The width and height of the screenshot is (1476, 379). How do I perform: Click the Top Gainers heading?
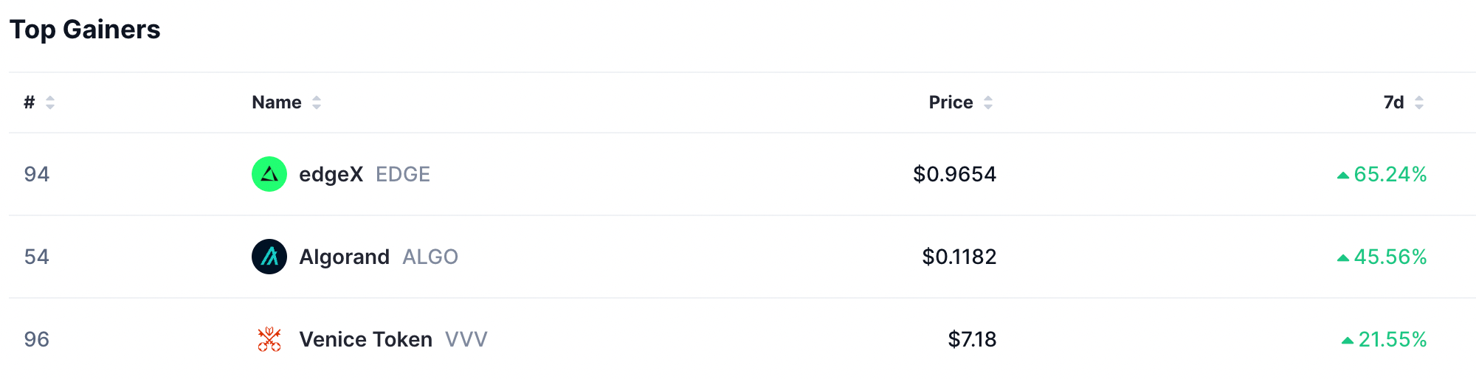coord(85,29)
